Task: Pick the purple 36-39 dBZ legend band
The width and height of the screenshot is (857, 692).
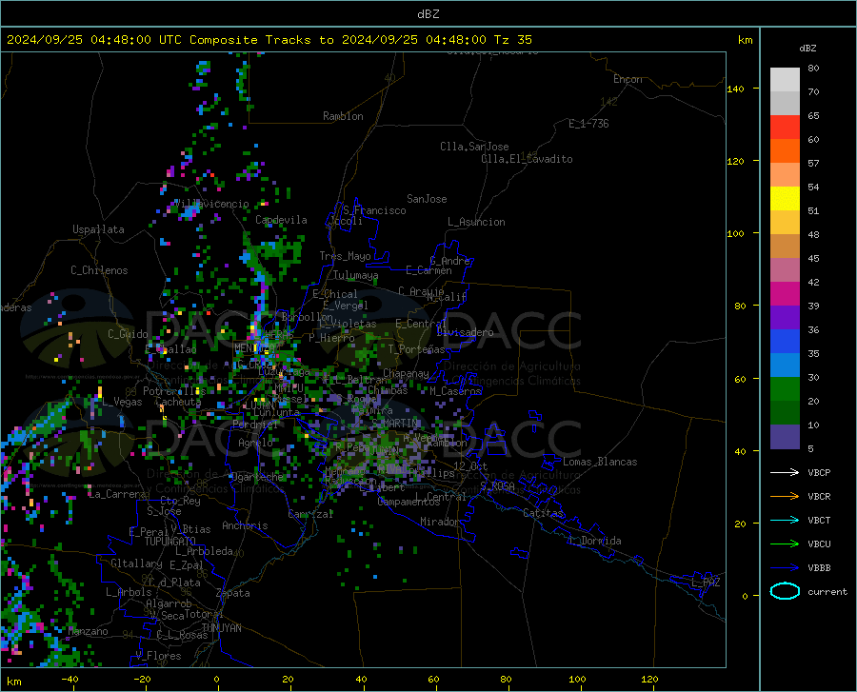Action: (785, 318)
